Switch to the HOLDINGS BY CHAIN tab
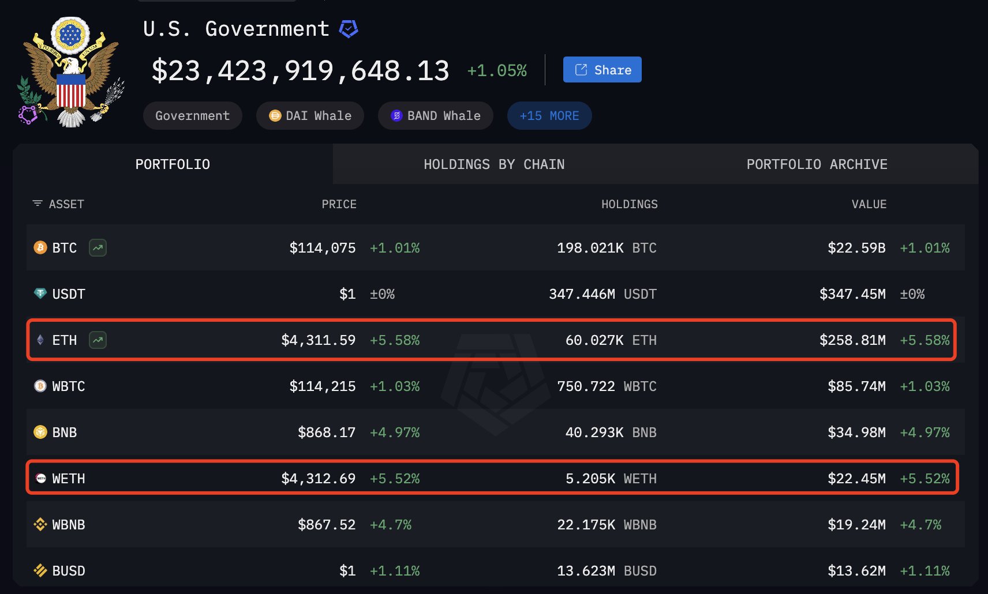The image size is (988, 594). [x=493, y=164]
